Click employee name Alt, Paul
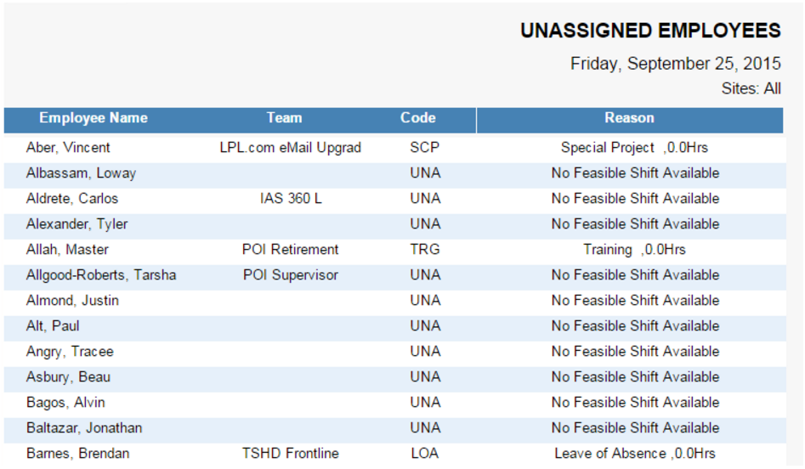Viewport: 805px width, 469px height. point(53,326)
